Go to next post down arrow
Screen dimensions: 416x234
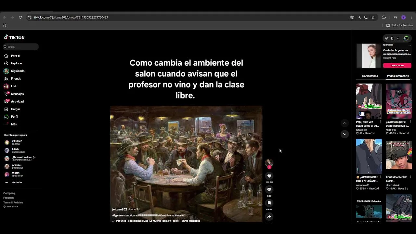344,134
